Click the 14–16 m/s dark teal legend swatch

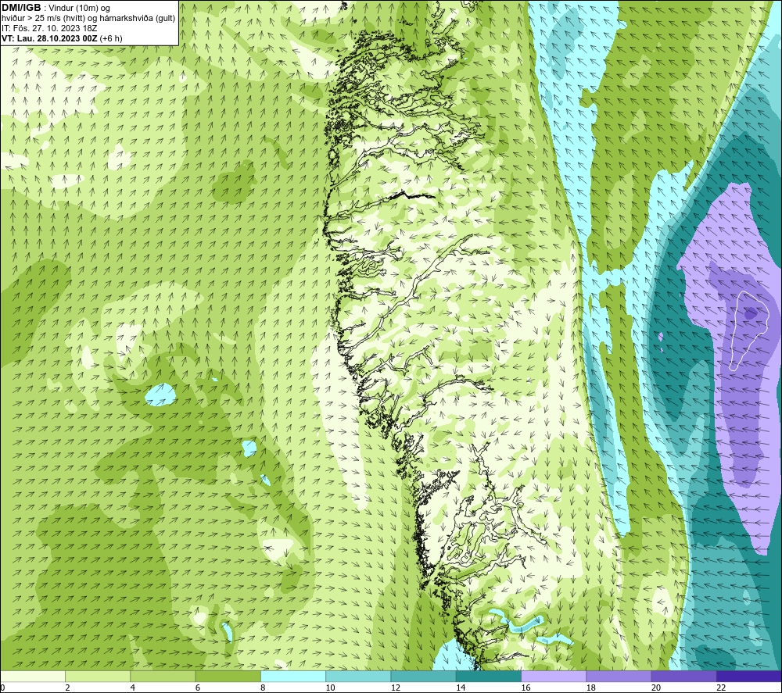click(x=489, y=676)
